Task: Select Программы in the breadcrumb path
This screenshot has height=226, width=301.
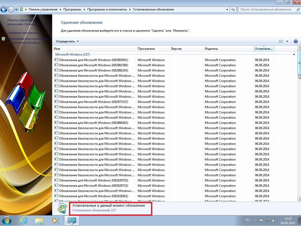Action: (72, 9)
